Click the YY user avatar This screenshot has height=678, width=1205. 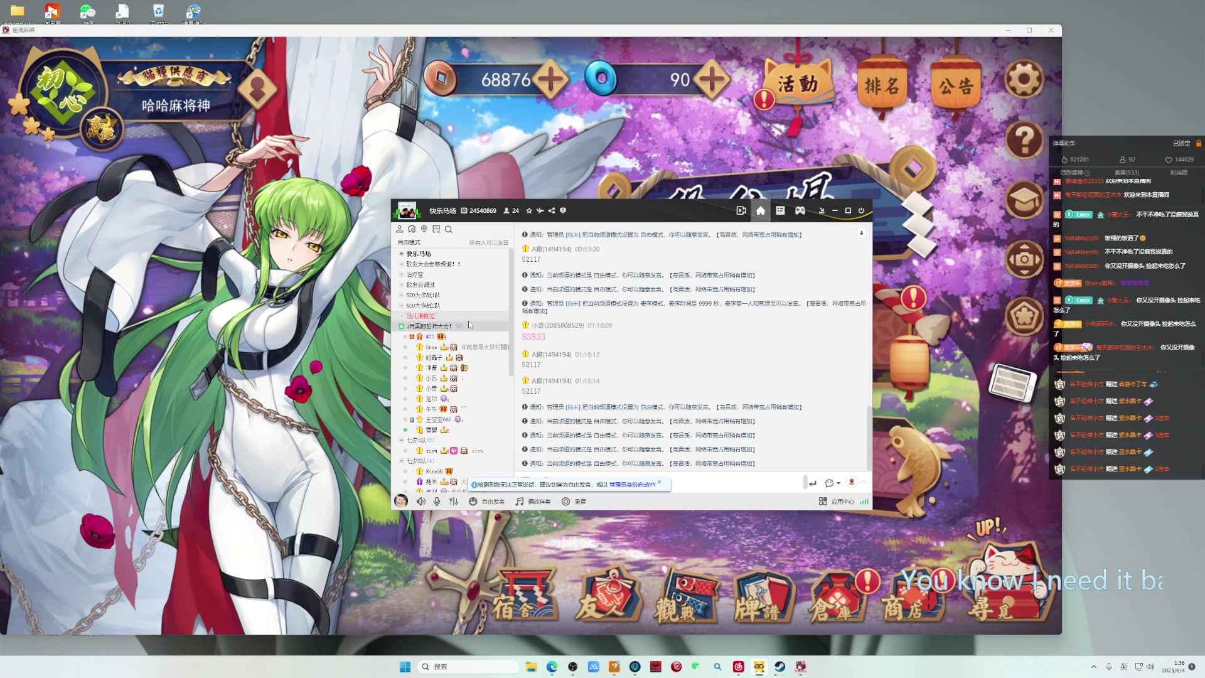click(401, 501)
